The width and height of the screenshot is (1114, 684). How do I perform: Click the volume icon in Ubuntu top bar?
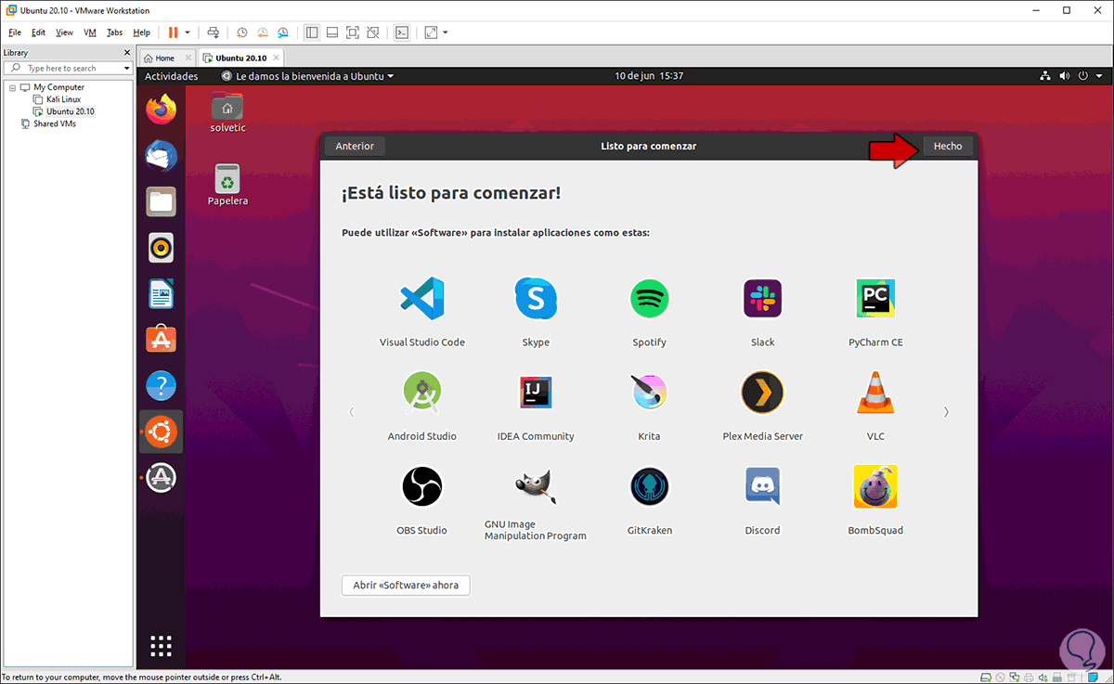[x=1065, y=76]
